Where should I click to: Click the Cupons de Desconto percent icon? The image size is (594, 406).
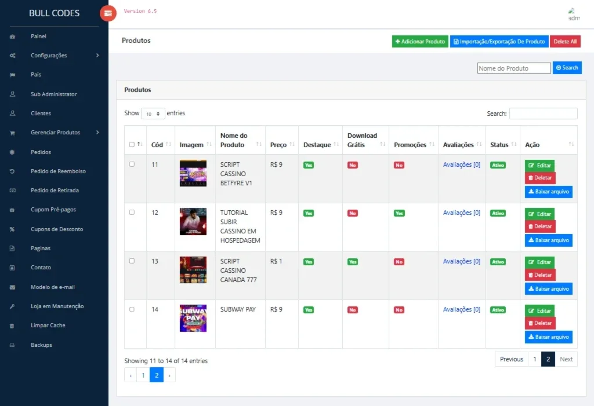click(12, 229)
